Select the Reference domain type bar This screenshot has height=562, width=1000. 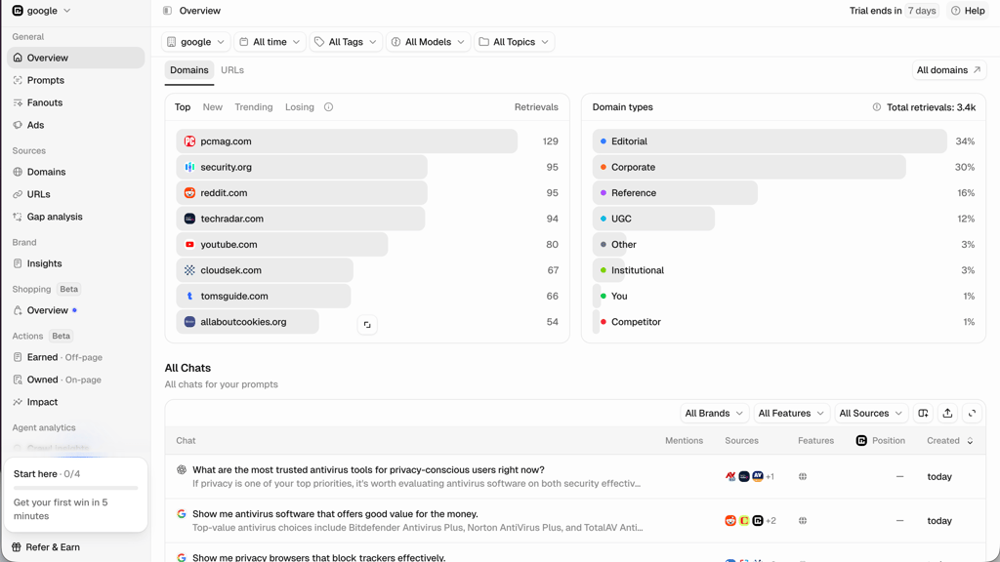point(675,193)
